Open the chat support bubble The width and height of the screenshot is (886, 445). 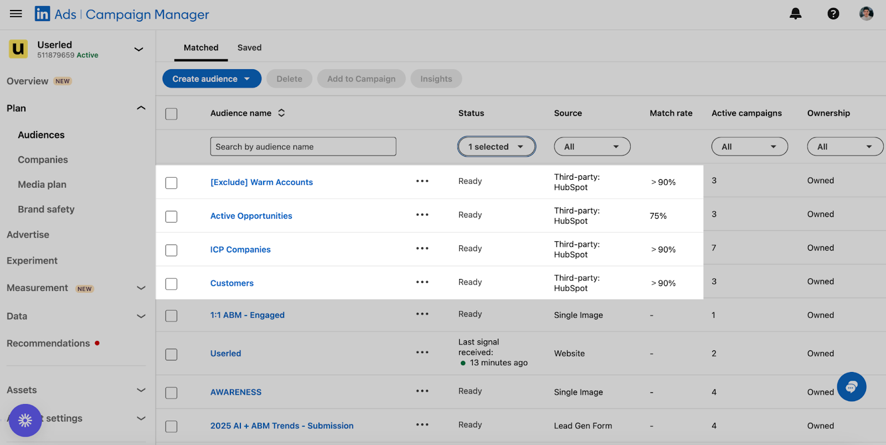click(x=852, y=387)
